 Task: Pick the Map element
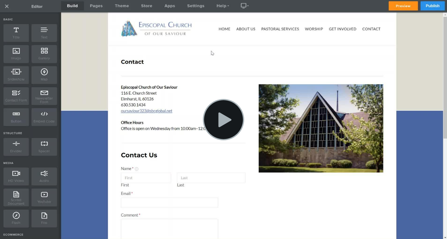pos(44,75)
